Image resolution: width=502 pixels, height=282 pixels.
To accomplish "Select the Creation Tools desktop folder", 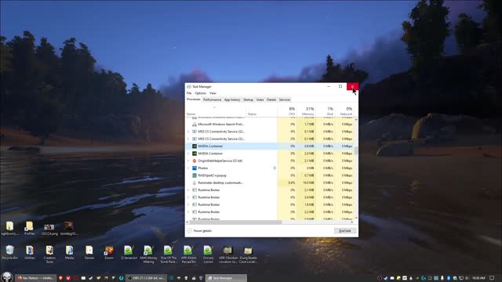I will click(49, 255).
